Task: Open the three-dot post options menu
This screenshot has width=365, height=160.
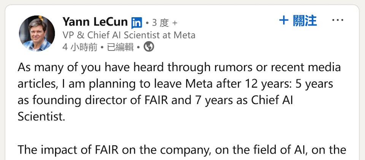Action: point(338,21)
